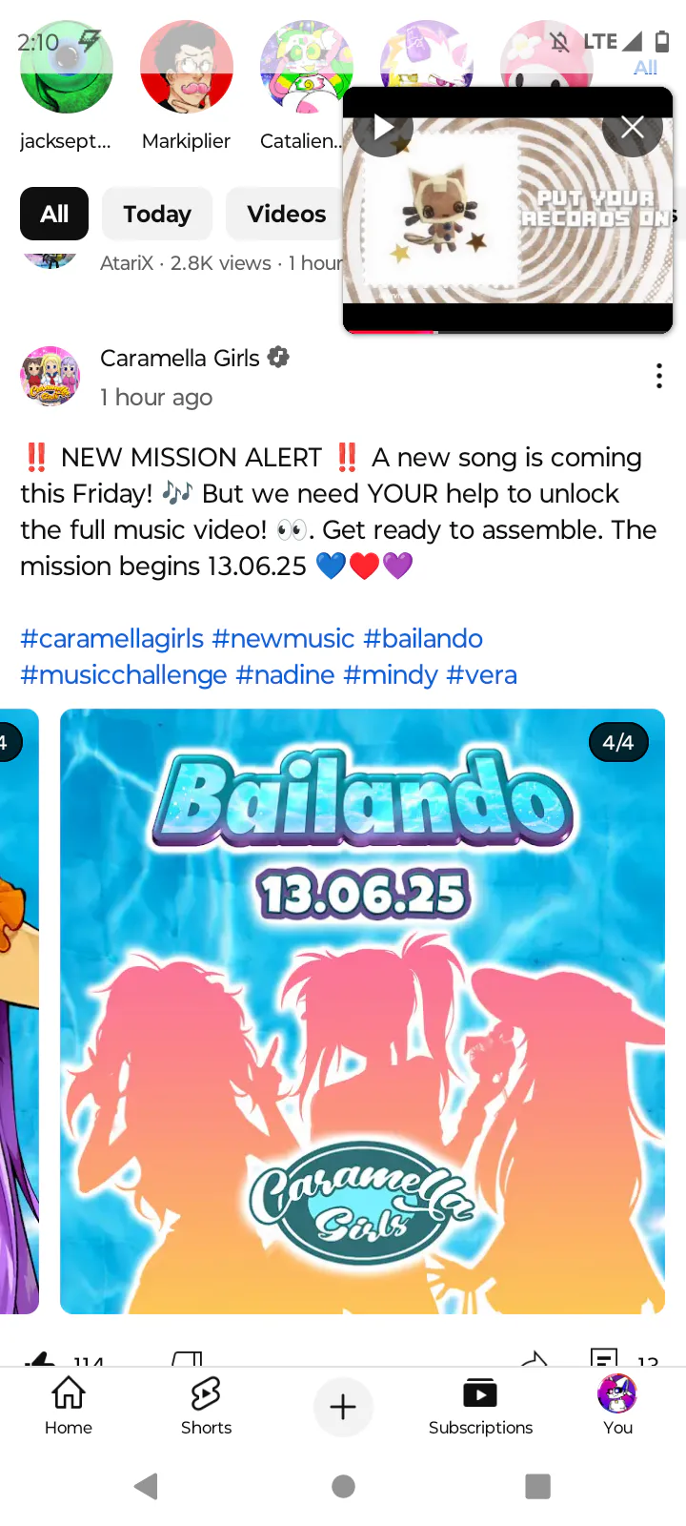Viewport: 686px width, 1526px height.
Task: Open the #musicchallenge hashtag link
Action: tap(124, 674)
